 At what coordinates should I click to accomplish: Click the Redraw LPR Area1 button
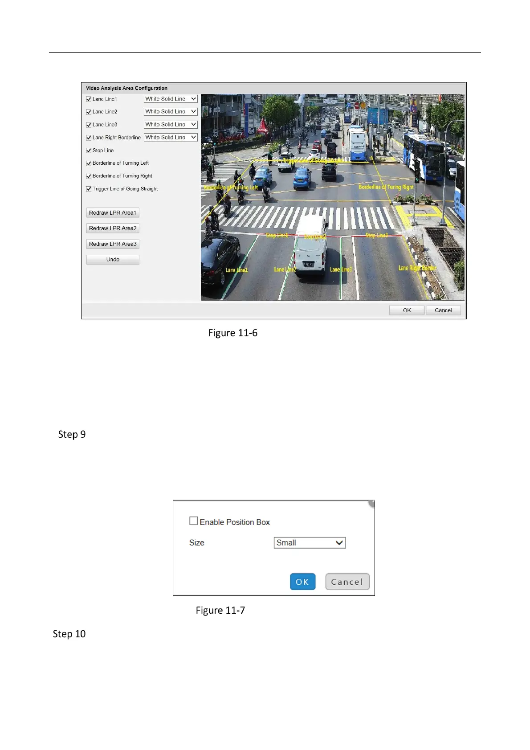click(113, 213)
